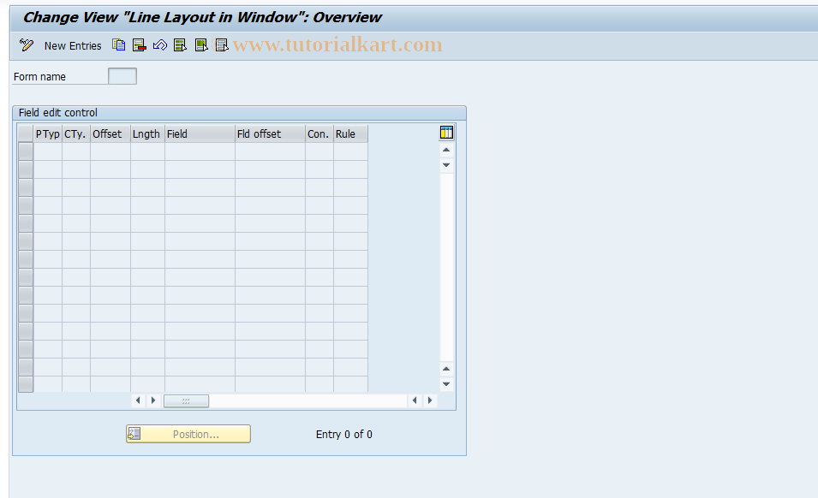Image resolution: width=818 pixels, height=498 pixels.
Task: Click the Select Block icon
Action: click(x=200, y=45)
